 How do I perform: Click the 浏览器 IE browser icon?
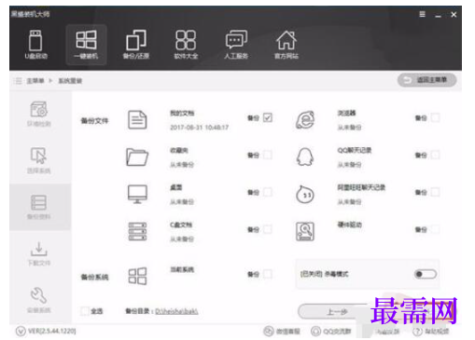(305, 120)
